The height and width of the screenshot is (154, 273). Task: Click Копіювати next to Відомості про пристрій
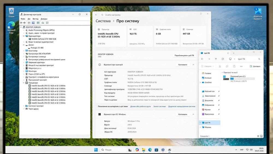[183, 65]
